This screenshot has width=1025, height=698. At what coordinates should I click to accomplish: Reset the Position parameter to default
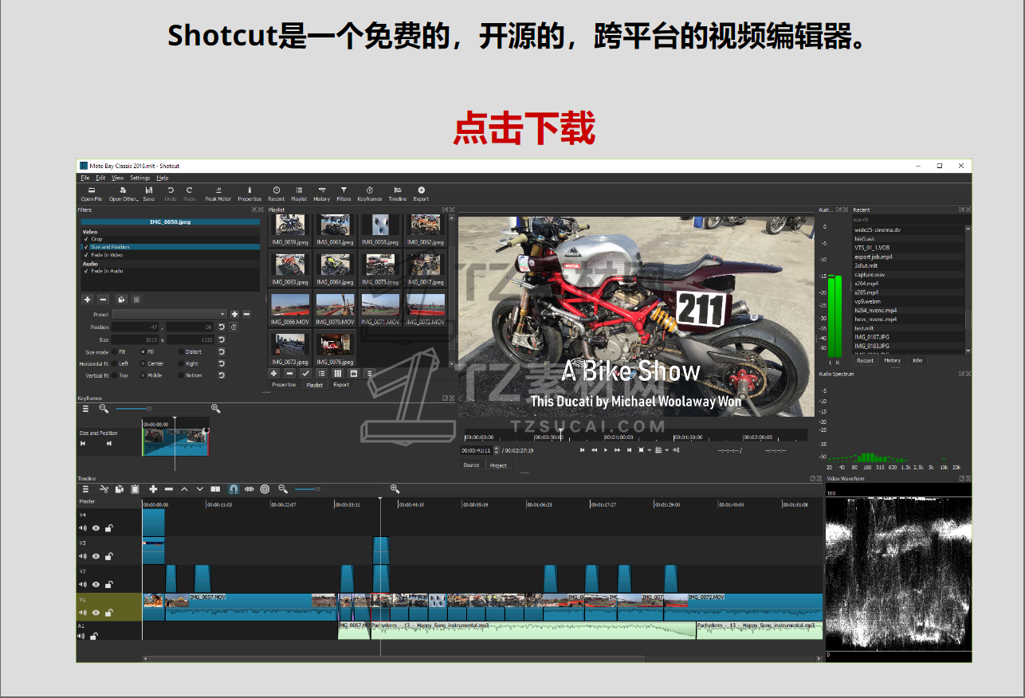222,327
